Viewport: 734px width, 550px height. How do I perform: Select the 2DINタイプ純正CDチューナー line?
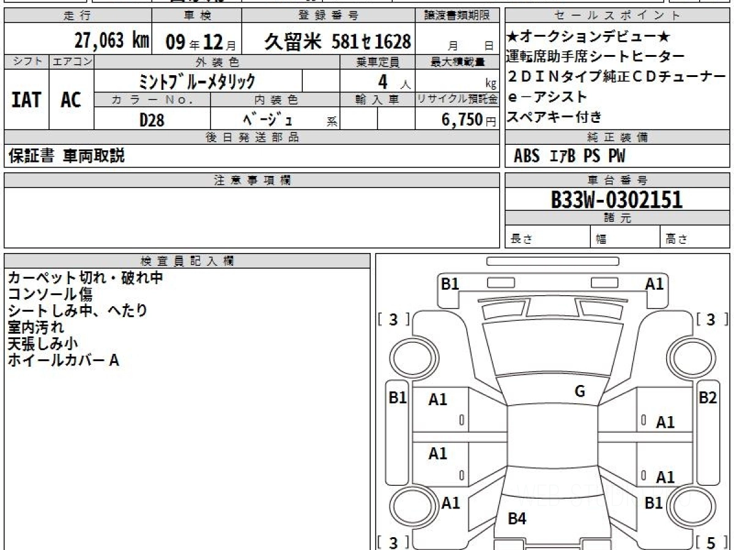[616, 77]
